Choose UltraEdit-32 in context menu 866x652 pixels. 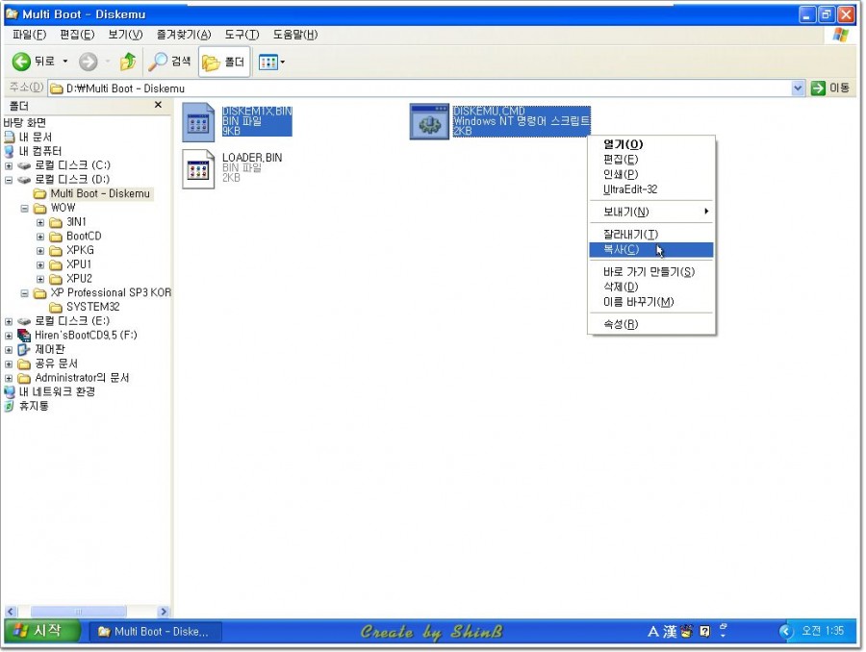pyautogui.click(x=651, y=189)
